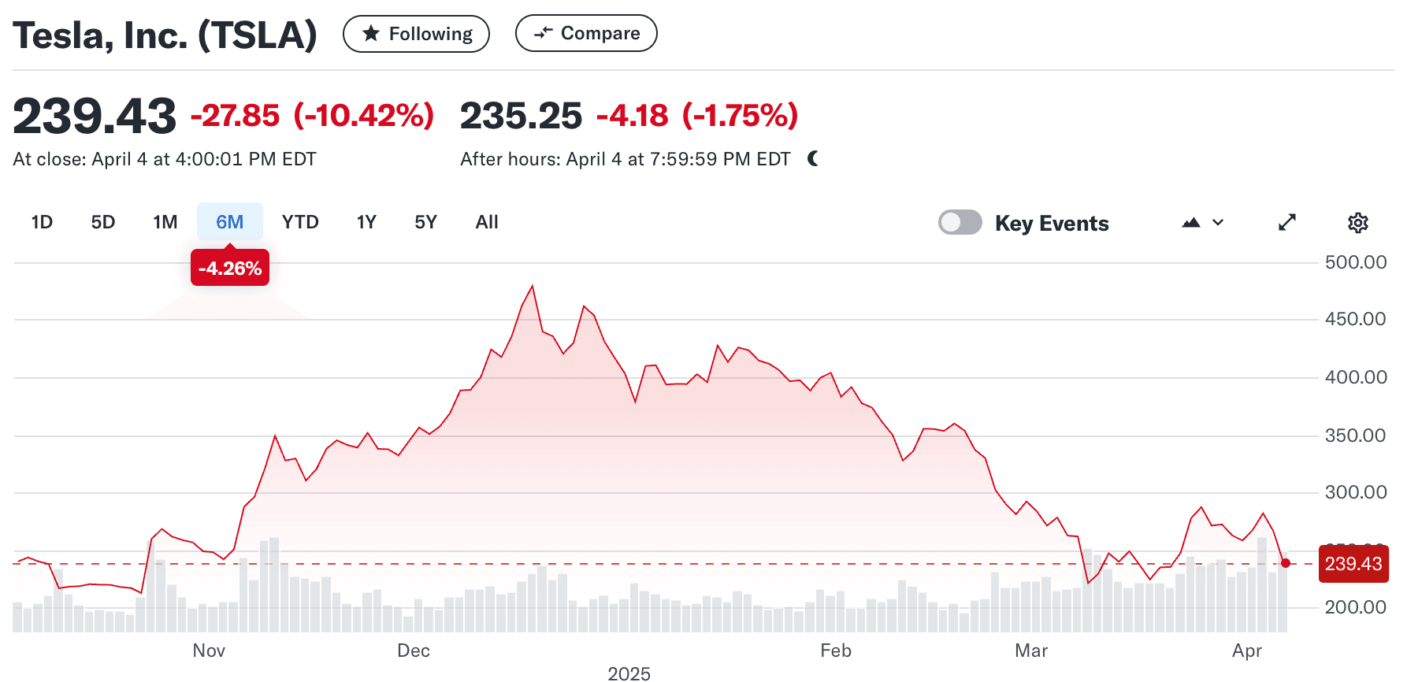Click the Following button
Image resolution: width=1407 pixels, height=682 pixels.
pos(416,34)
